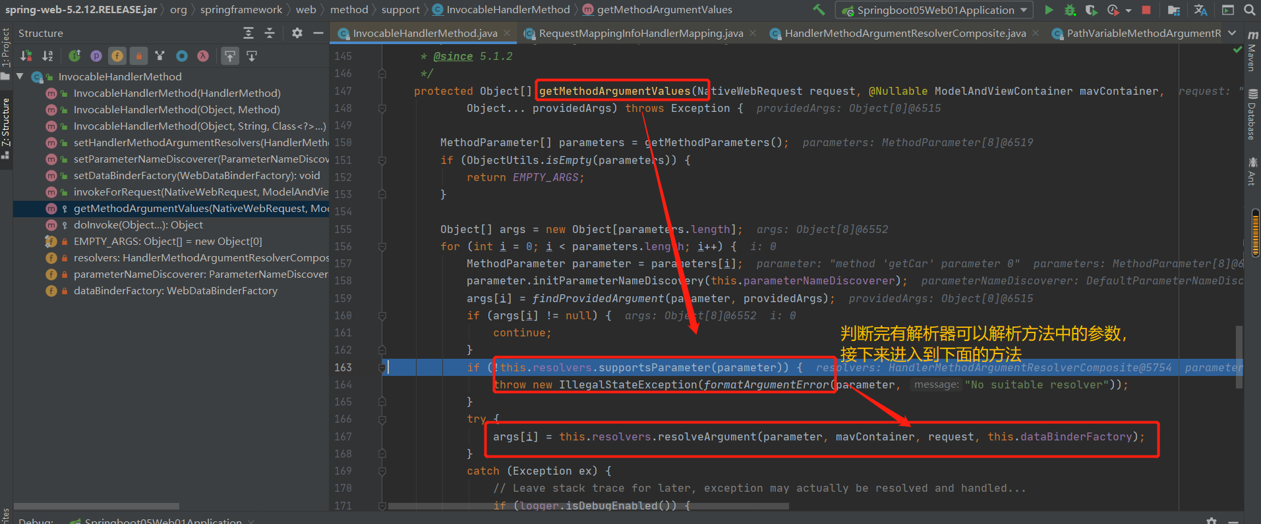This screenshot has width=1261, height=524.
Task: Run with coverage shield icon
Action: click(x=1091, y=10)
